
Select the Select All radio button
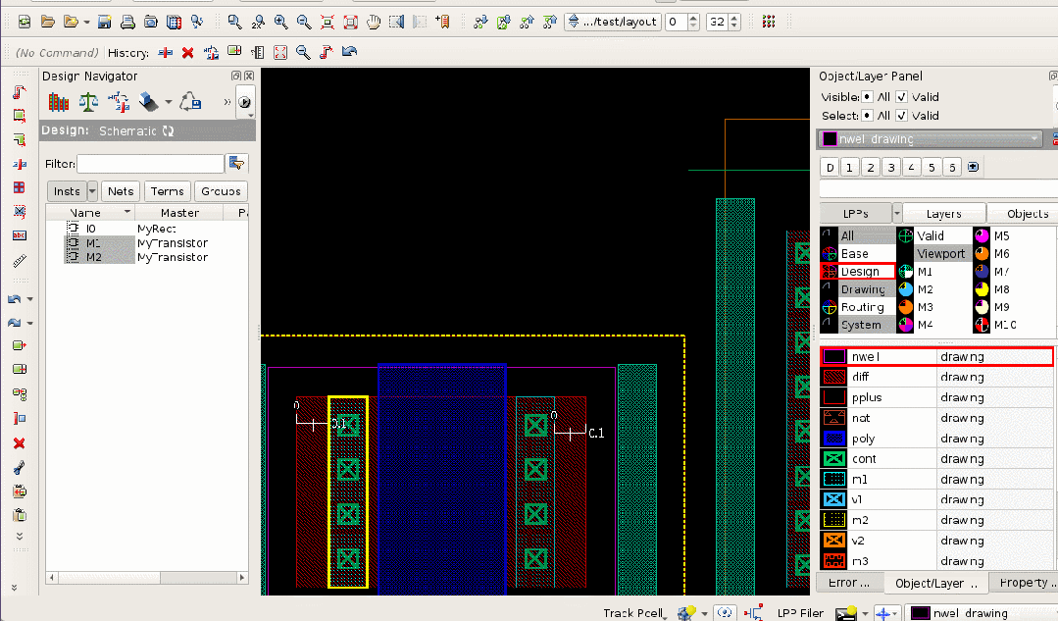point(867,116)
